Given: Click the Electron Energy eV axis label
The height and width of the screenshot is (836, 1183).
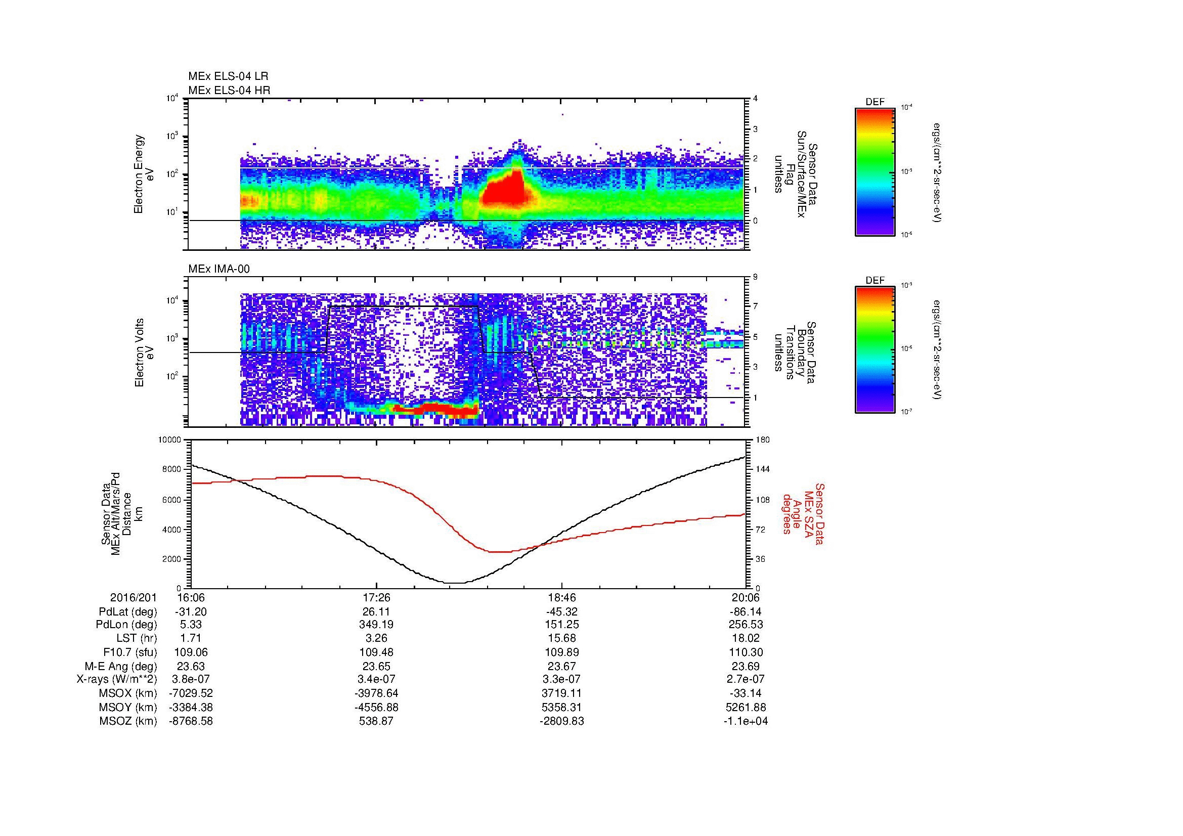Looking at the screenshot, I should (x=144, y=174).
